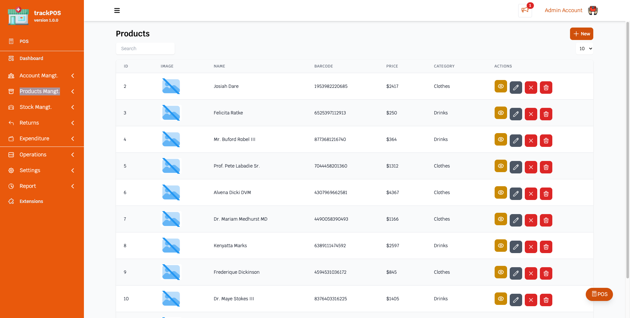Select Products Mangt. in the sidebar
The image size is (630, 318).
pos(39,91)
